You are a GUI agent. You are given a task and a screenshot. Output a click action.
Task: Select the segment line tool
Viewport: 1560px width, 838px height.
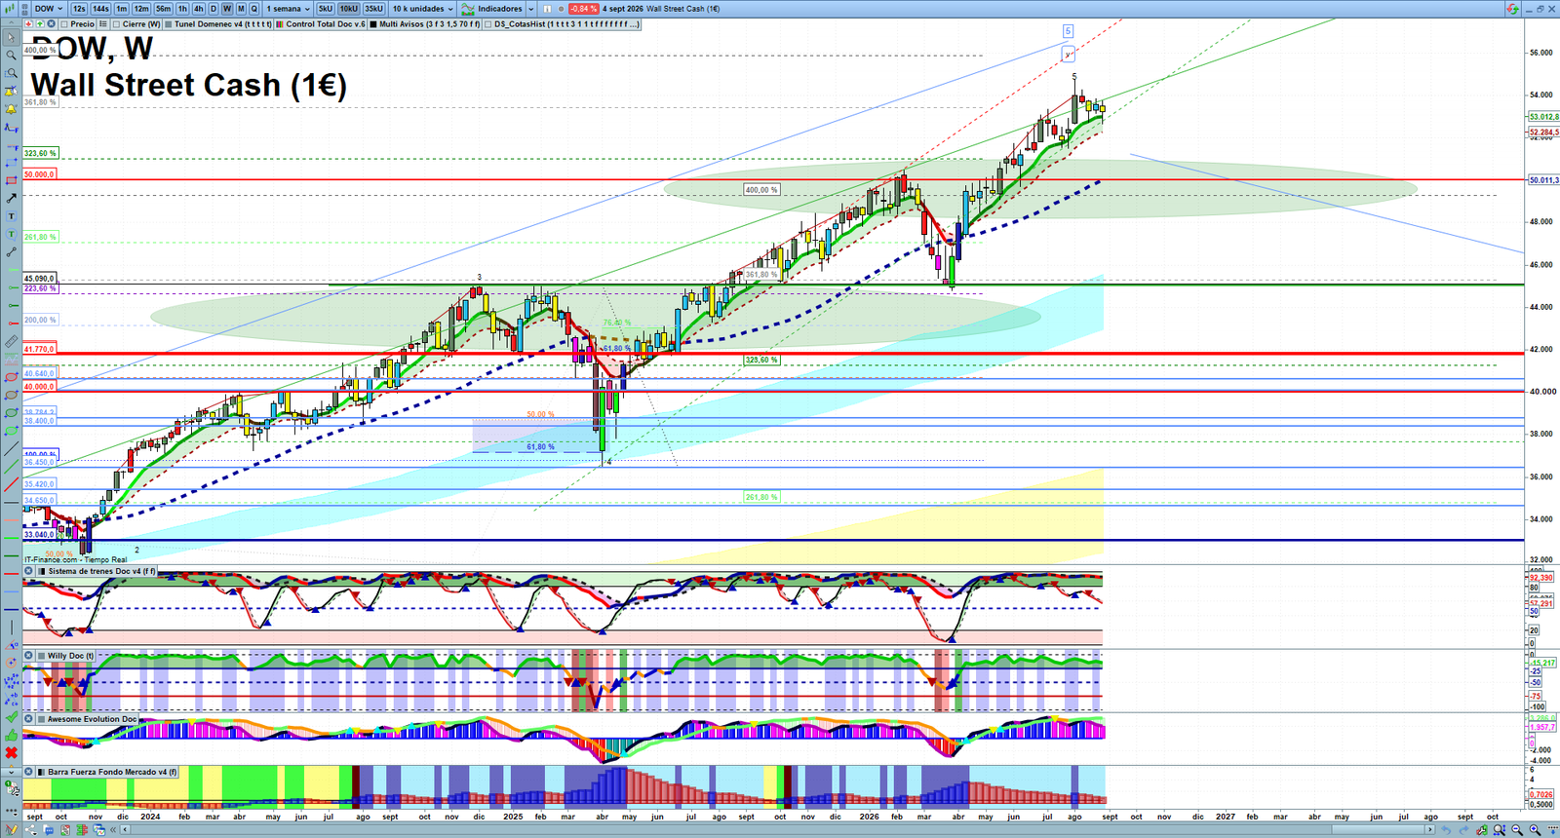[11, 251]
